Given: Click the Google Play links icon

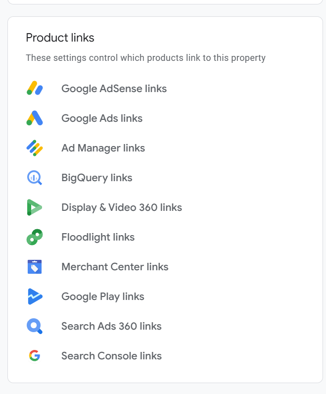Looking at the screenshot, I should (x=35, y=296).
